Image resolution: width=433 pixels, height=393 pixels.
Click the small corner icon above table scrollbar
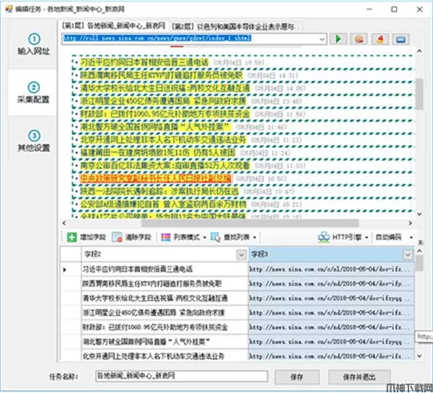point(420,242)
